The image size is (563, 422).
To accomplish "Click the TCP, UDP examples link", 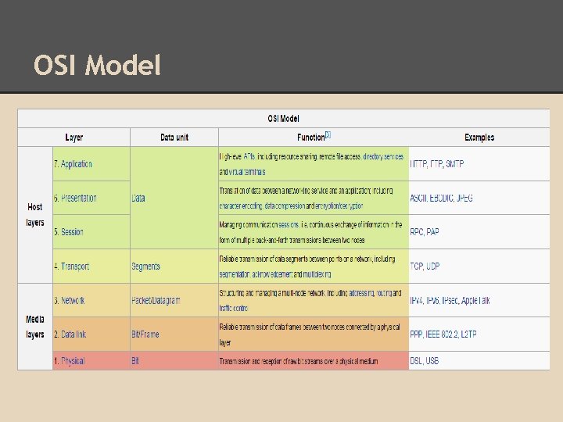I will click(425, 266).
